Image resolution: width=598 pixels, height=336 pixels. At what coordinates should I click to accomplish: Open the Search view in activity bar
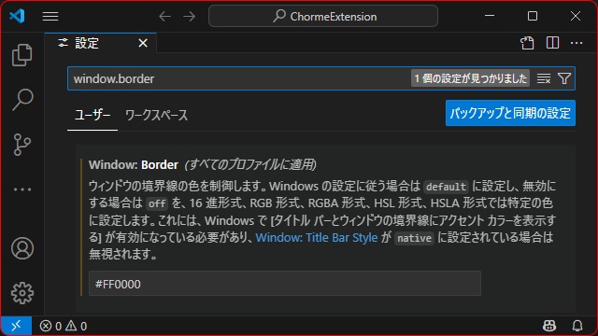[x=22, y=100]
